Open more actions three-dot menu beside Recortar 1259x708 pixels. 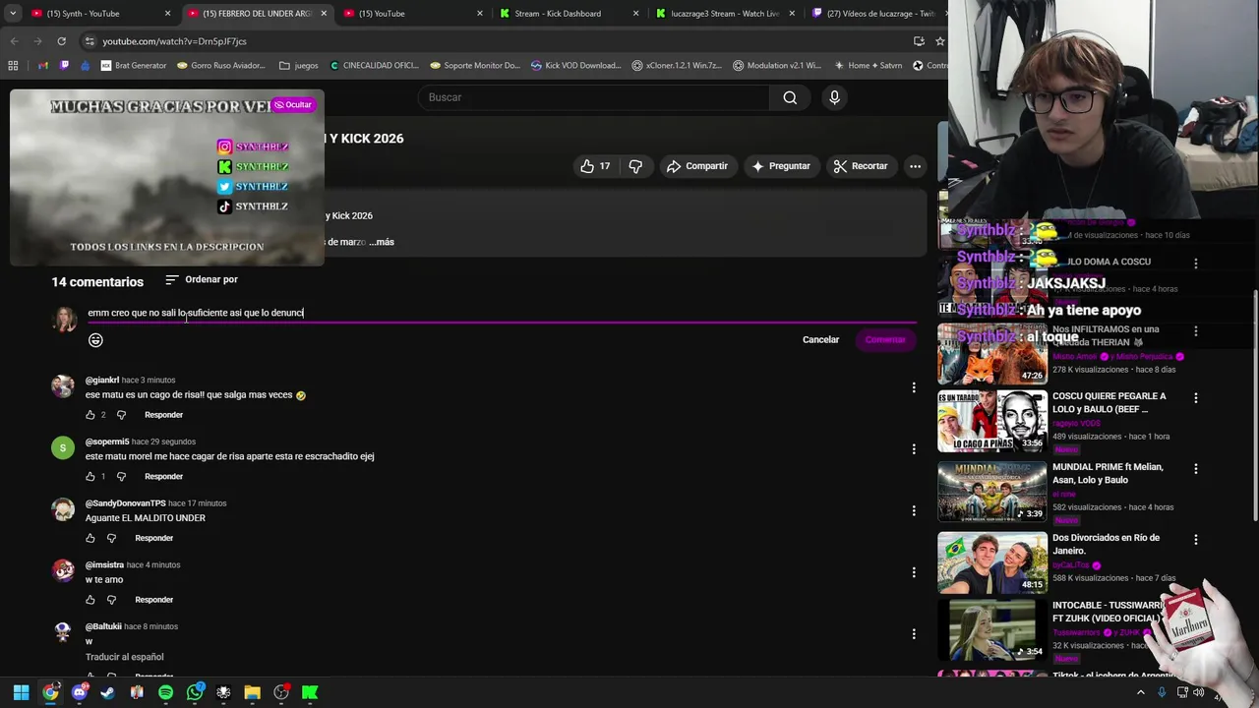[915, 166]
